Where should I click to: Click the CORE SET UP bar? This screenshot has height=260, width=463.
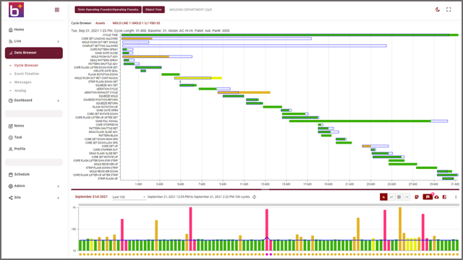click(x=375, y=146)
